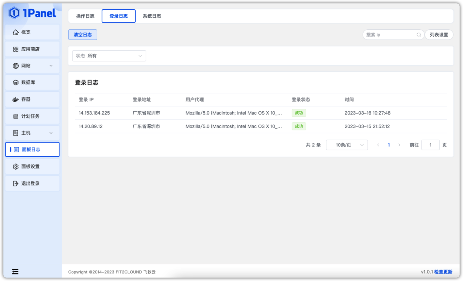Switch to the 系统日志 tab
This screenshot has width=463, height=281.
(x=152, y=16)
